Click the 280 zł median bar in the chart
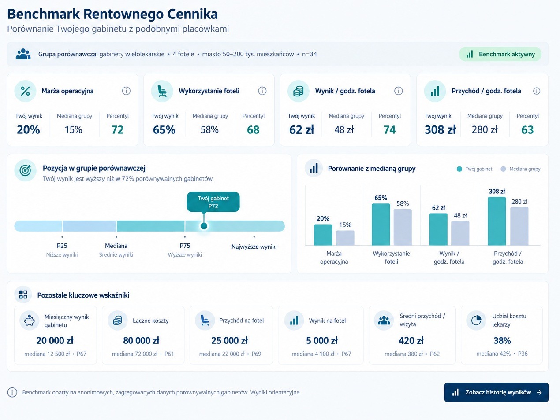 pos(519,226)
